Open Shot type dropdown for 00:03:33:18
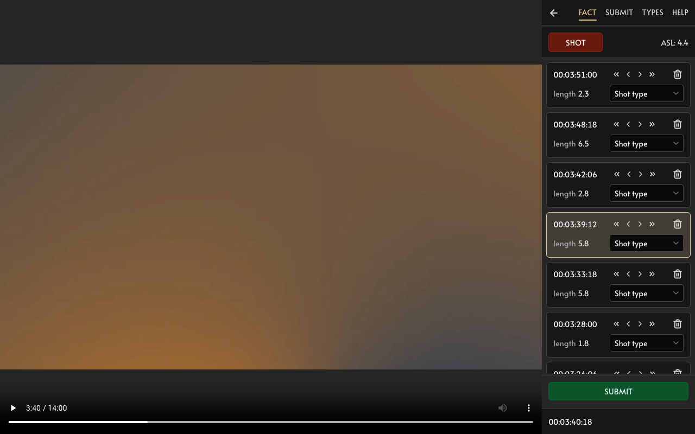695x434 pixels. coord(646,293)
